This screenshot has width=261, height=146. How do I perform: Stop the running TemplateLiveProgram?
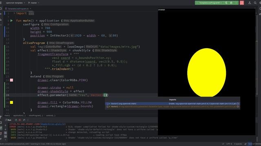click(242, 3)
